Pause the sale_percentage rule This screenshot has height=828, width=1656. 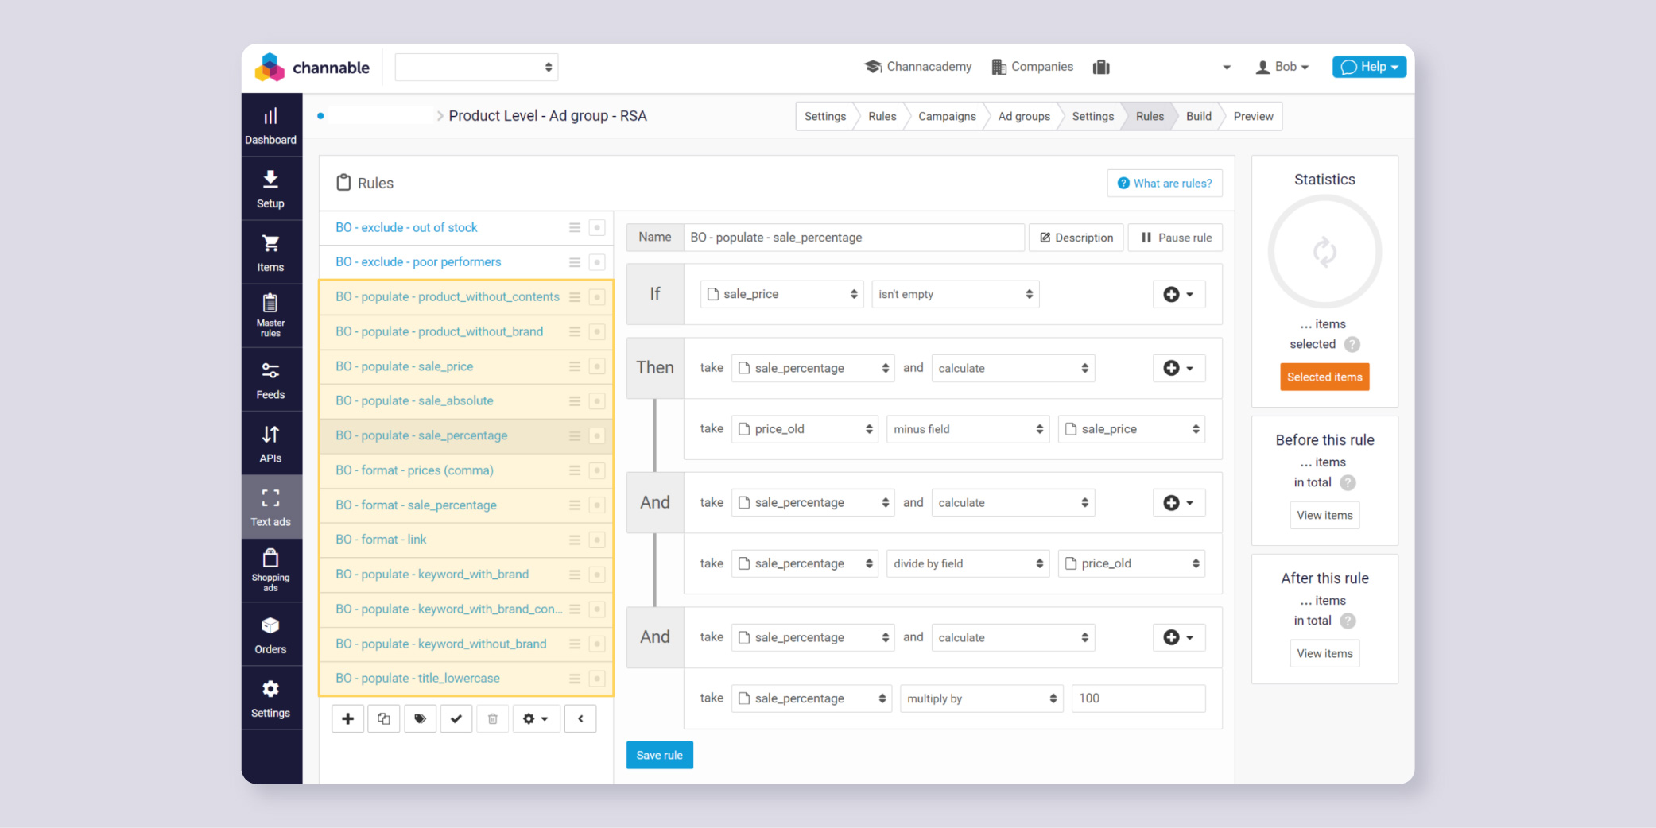1175,237
